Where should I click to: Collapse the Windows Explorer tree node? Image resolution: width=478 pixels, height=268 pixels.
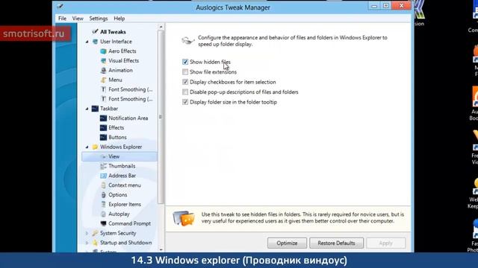pyautogui.click(x=87, y=147)
